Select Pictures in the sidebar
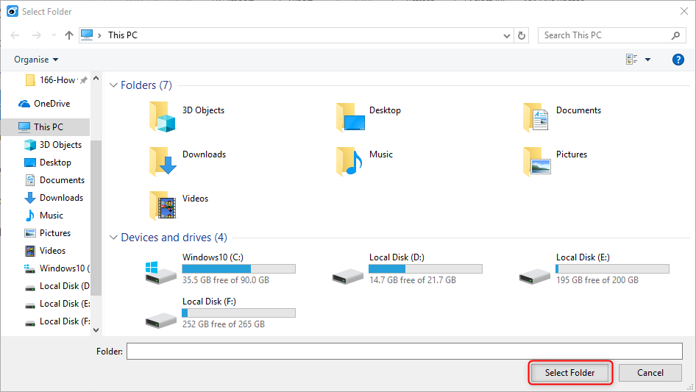Image resolution: width=696 pixels, height=392 pixels. [48, 233]
